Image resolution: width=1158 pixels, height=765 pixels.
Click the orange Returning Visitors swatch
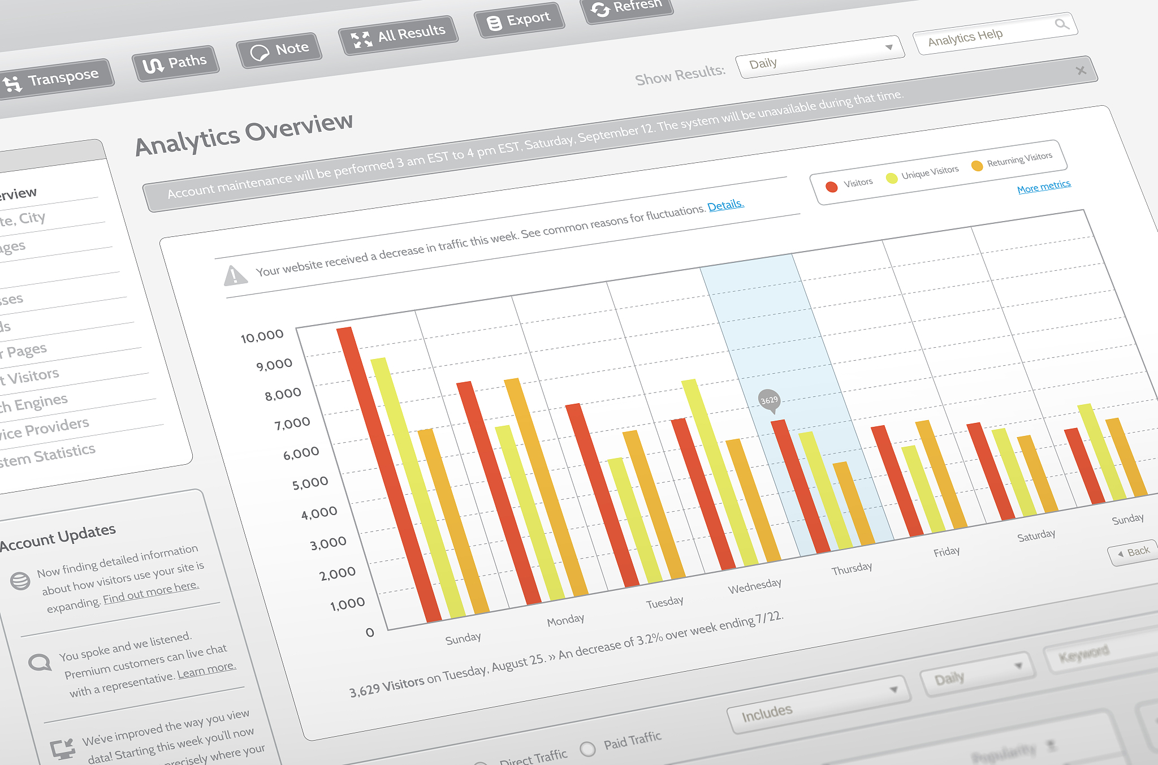(x=976, y=165)
